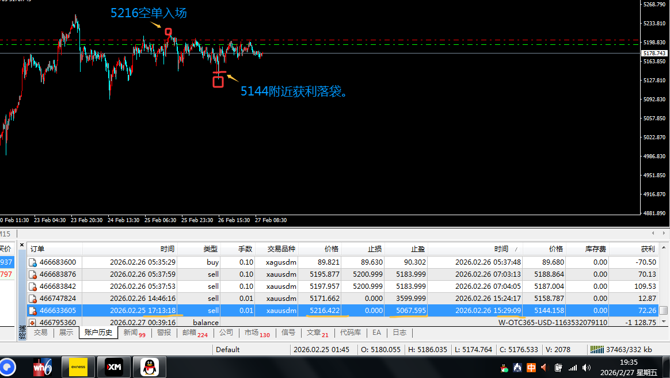Select balance row 466795360
This screenshot has width=670, height=378.
coord(58,323)
